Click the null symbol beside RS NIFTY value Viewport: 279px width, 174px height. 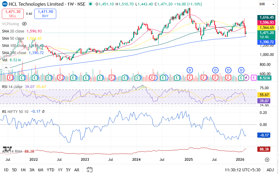(x=43, y=111)
